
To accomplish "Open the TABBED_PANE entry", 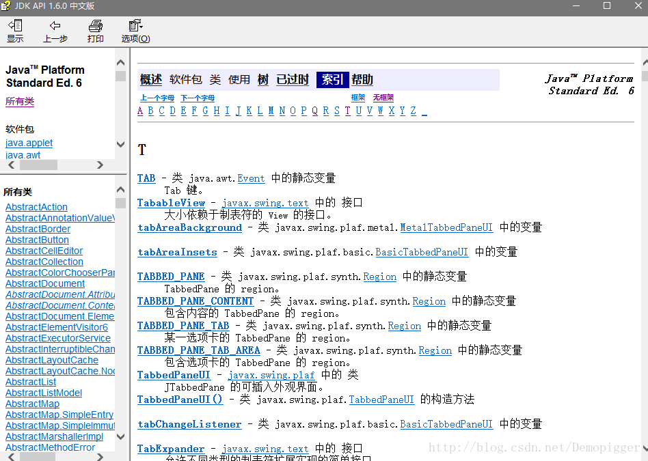I will pyautogui.click(x=171, y=277).
